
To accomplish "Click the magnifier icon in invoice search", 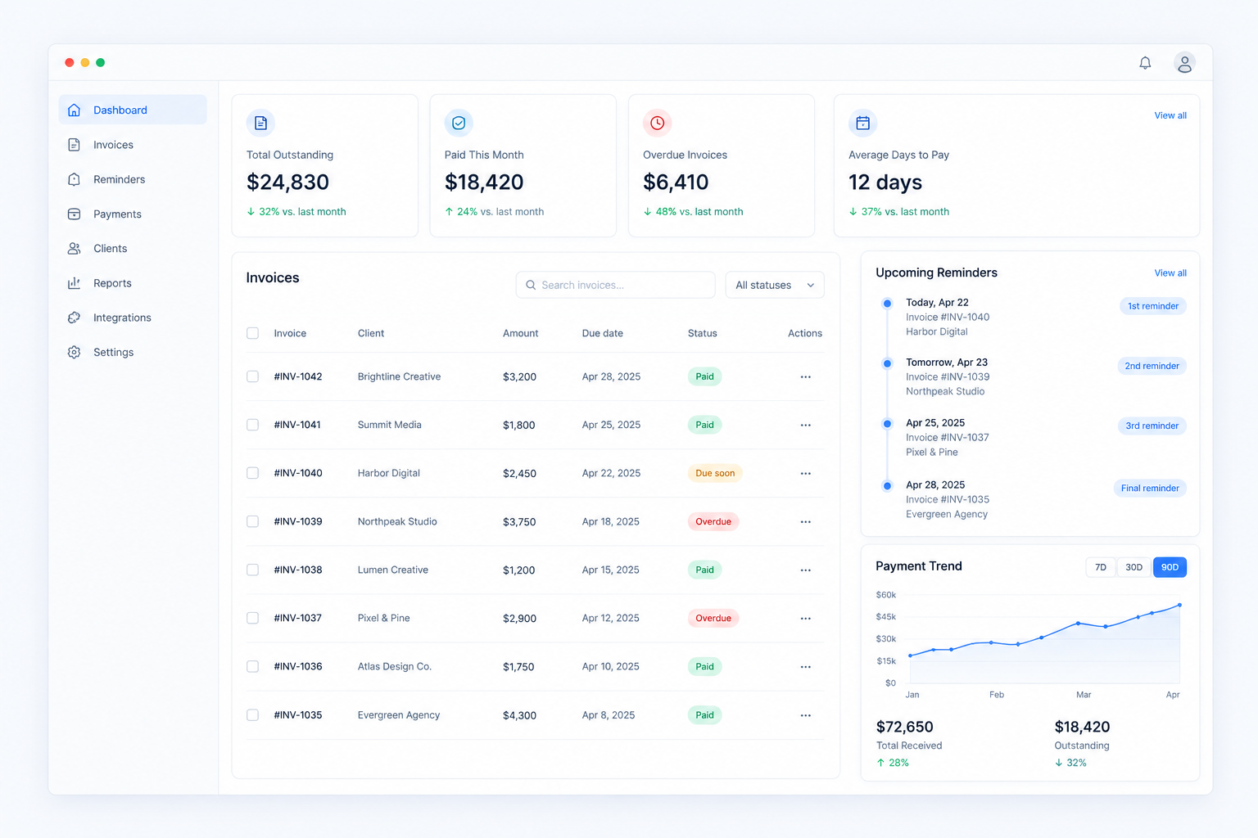I will click(531, 285).
